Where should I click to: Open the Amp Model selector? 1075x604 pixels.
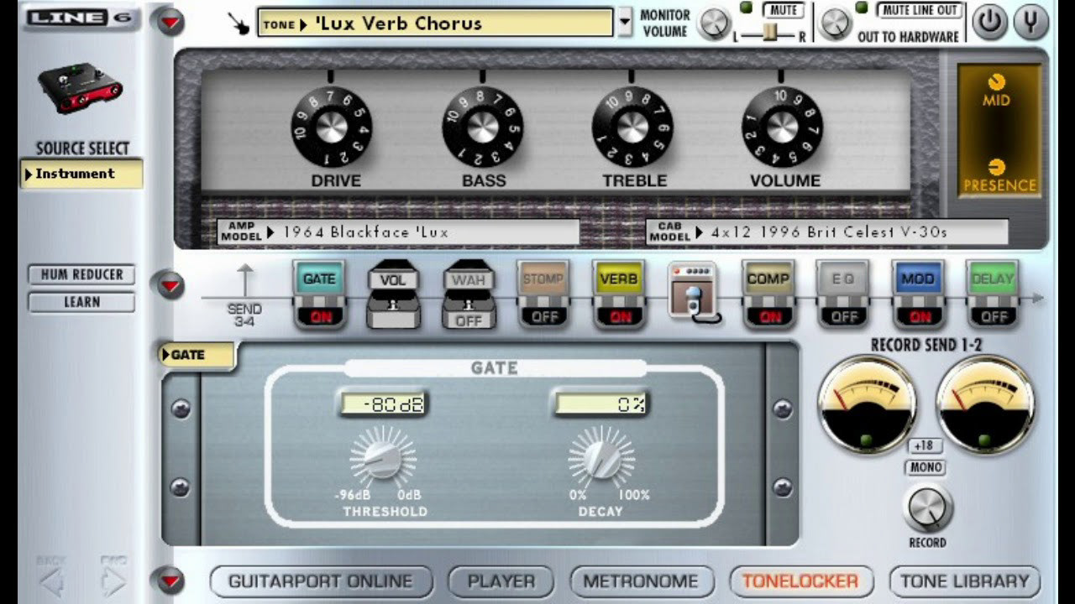click(x=398, y=232)
